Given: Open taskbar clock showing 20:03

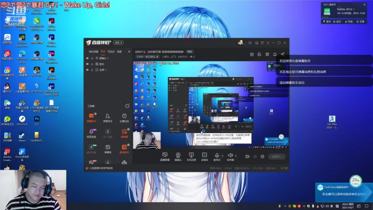Looking at the screenshot, I should [348, 206].
